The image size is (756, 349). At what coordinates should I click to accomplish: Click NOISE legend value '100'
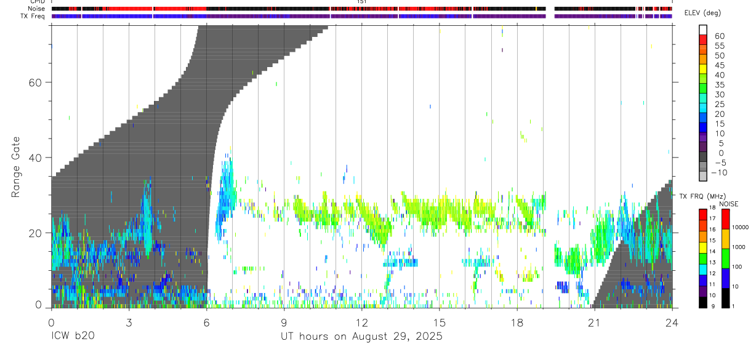pos(738,267)
